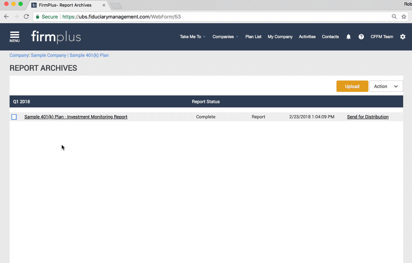Screen dimensions: 412x263
Task: Open browser zoom magnifier icon
Action: click(x=394, y=16)
